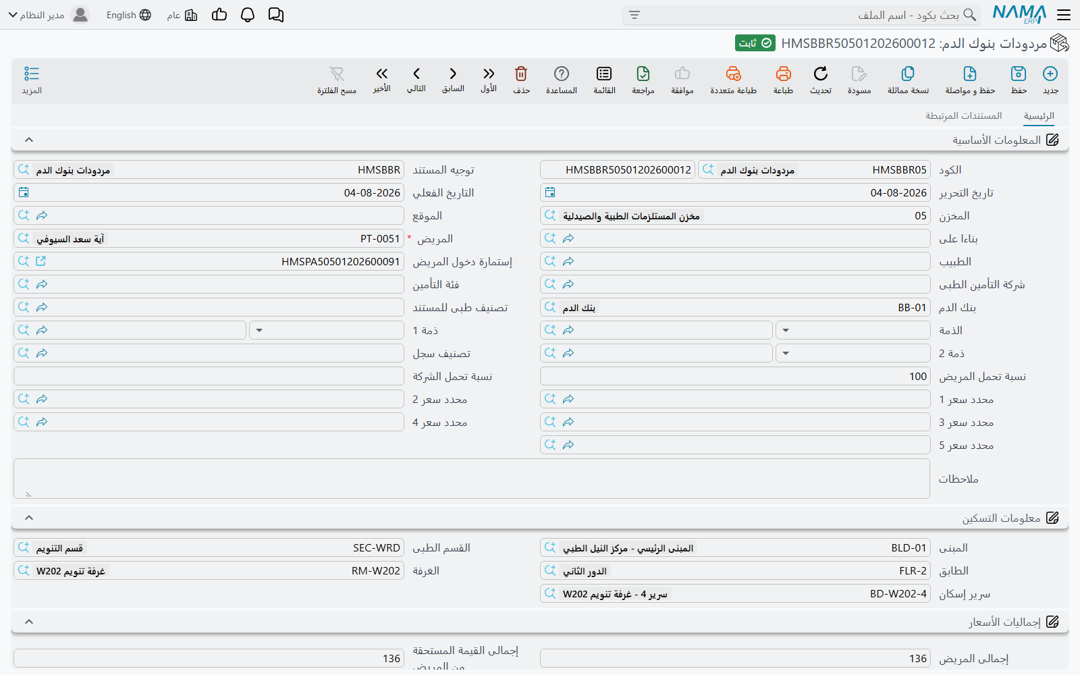
Task: Click the lookup icon of القسم الطبي field
Action: pyautogui.click(x=24, y=547)
